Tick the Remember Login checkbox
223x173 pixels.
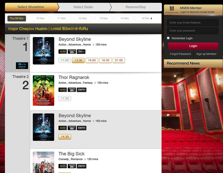click(x=168, y=38)
